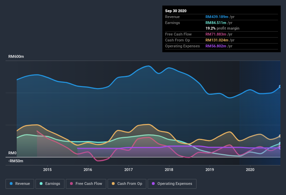Toggle the Free Cash Flow legend button

(86, 184)
